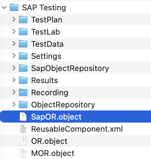Expand the Results folder

pyautogui.click(x=14, y=80)
